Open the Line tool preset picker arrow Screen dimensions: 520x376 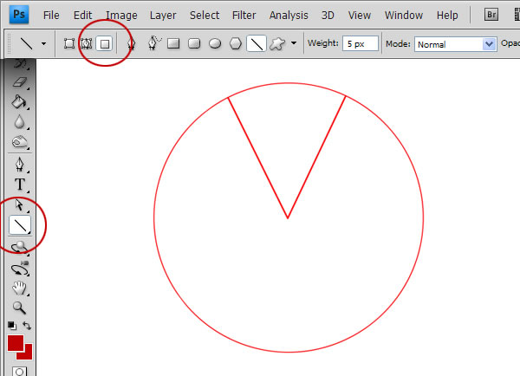[43, 43]
